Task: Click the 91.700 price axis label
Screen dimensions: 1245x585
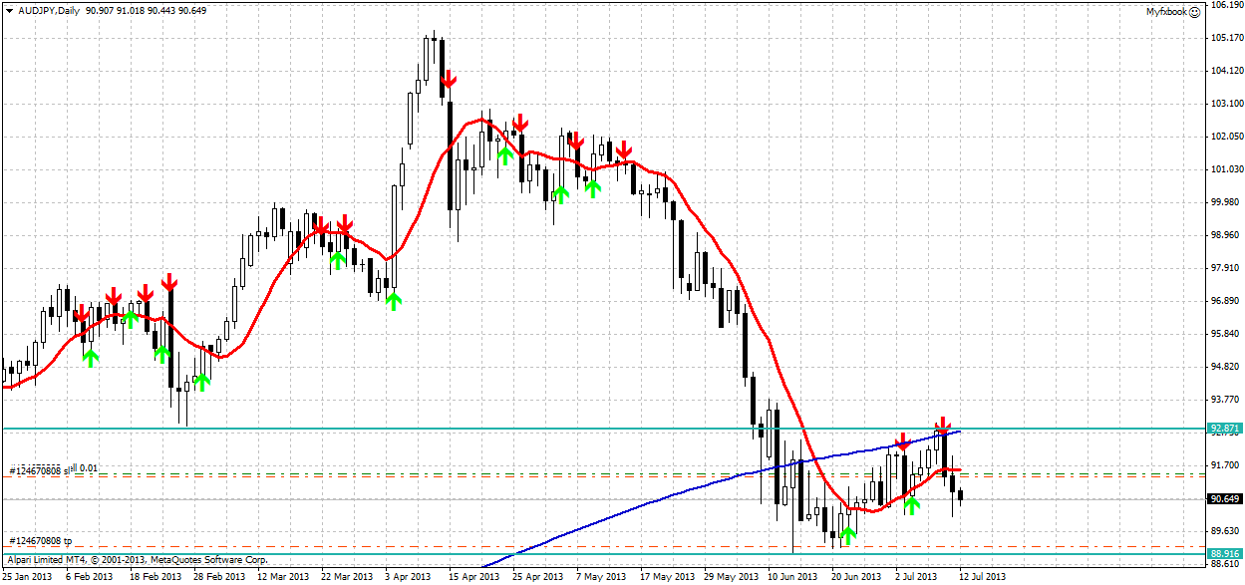Action: pos(1225,465)
